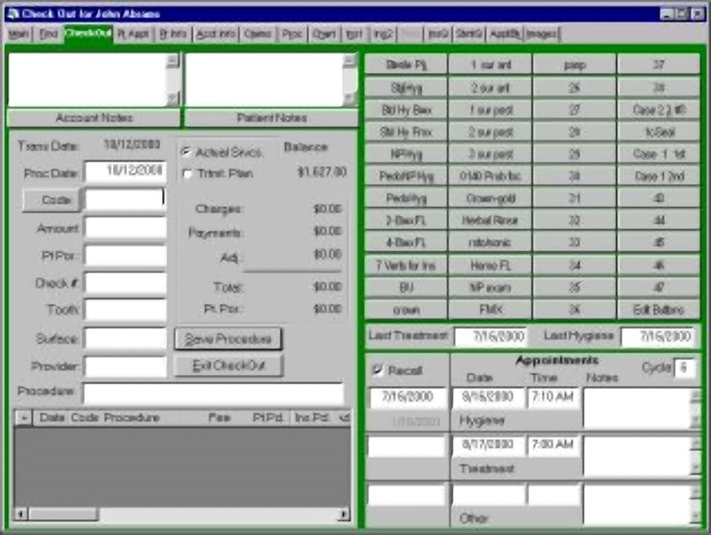This screenshot has height=535, width=711.
Task: Click the Amount input field
Action: tap(126, 228)
